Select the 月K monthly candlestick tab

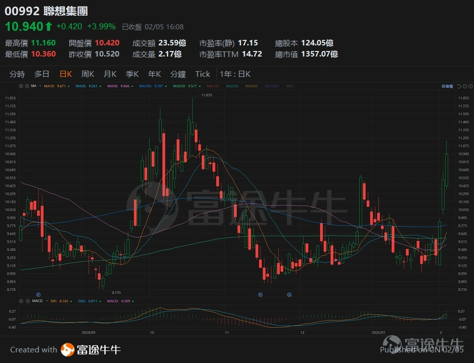[x=110, y=74]
